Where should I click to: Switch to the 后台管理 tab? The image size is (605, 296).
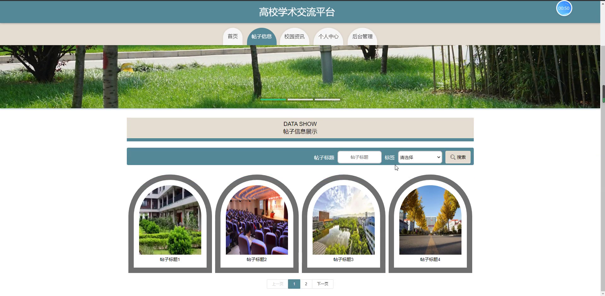point(362,37)
